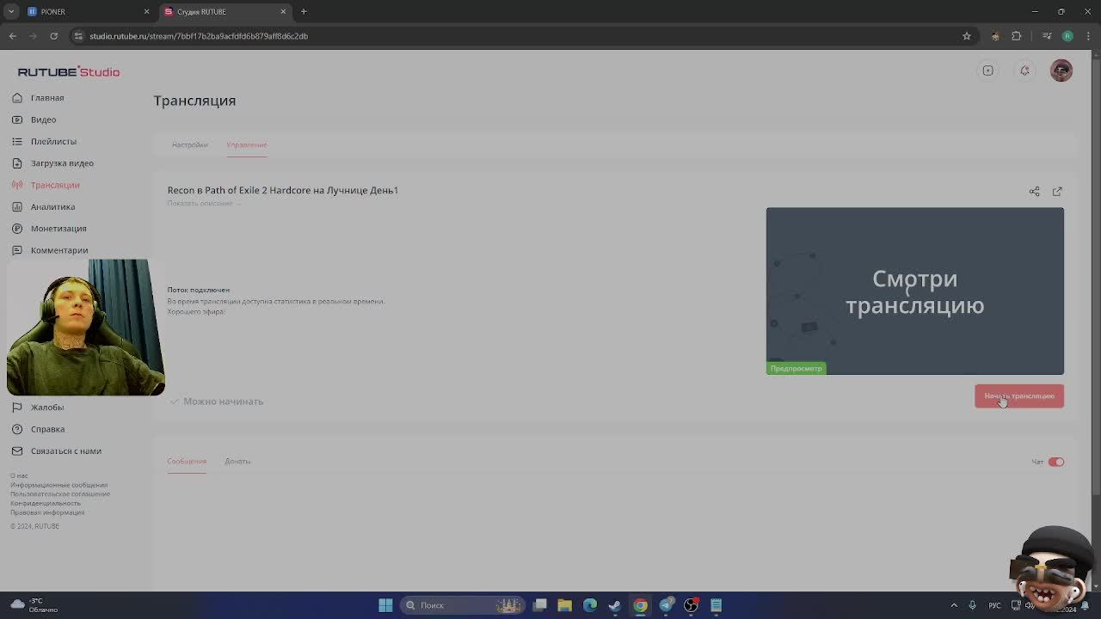
Task: Open the Видео section in sidebar
Action: (43, 120)
